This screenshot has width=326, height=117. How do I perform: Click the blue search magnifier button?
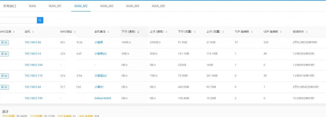pyautogui.click(x=40, y=20)
